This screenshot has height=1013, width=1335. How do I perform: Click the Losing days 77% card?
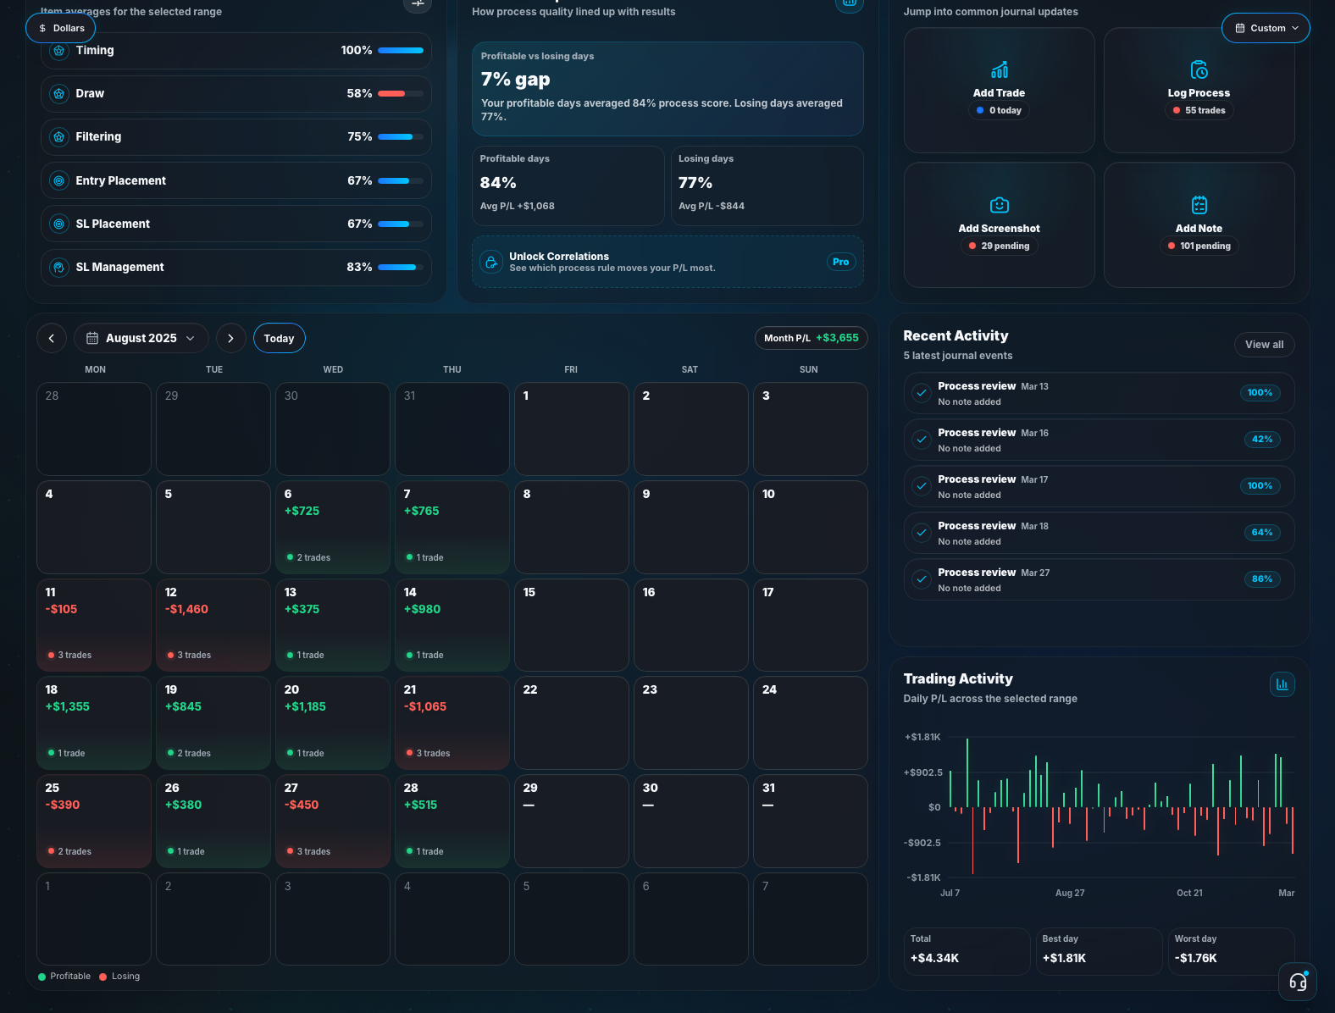coord(767,185)
